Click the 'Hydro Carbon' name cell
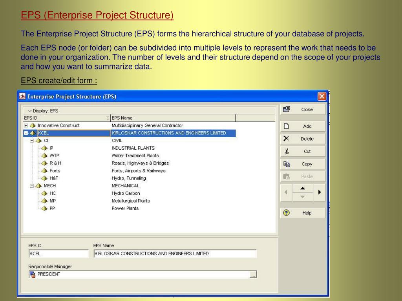This screenshot has width=402, height=301. 126,193
